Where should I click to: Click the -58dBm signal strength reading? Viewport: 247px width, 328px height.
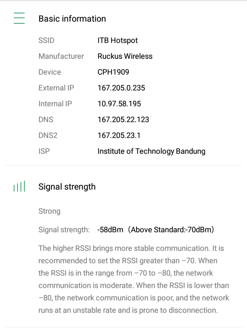[110, 230]
